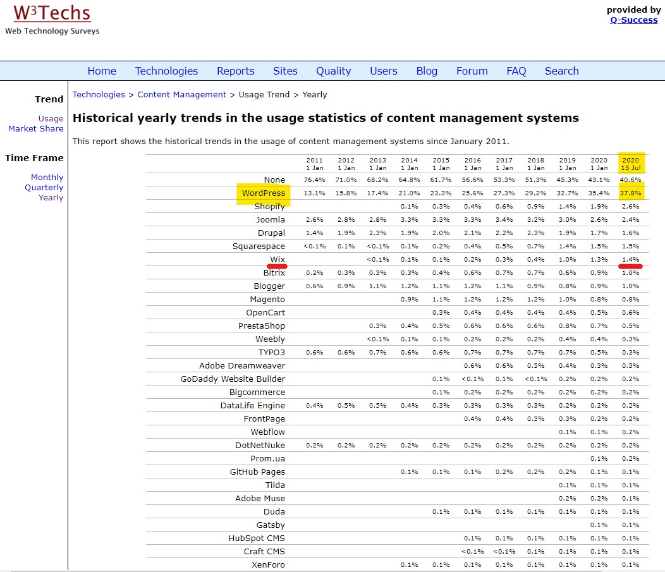The image size is (665, 572).
Task: Select Usage under Trend sidebar
Action: pos(51,118)
